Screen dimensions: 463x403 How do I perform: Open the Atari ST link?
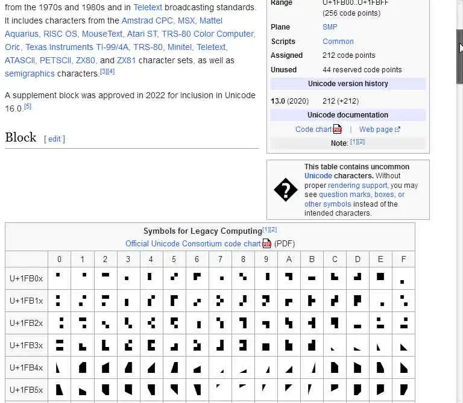[x=142, y=34]
